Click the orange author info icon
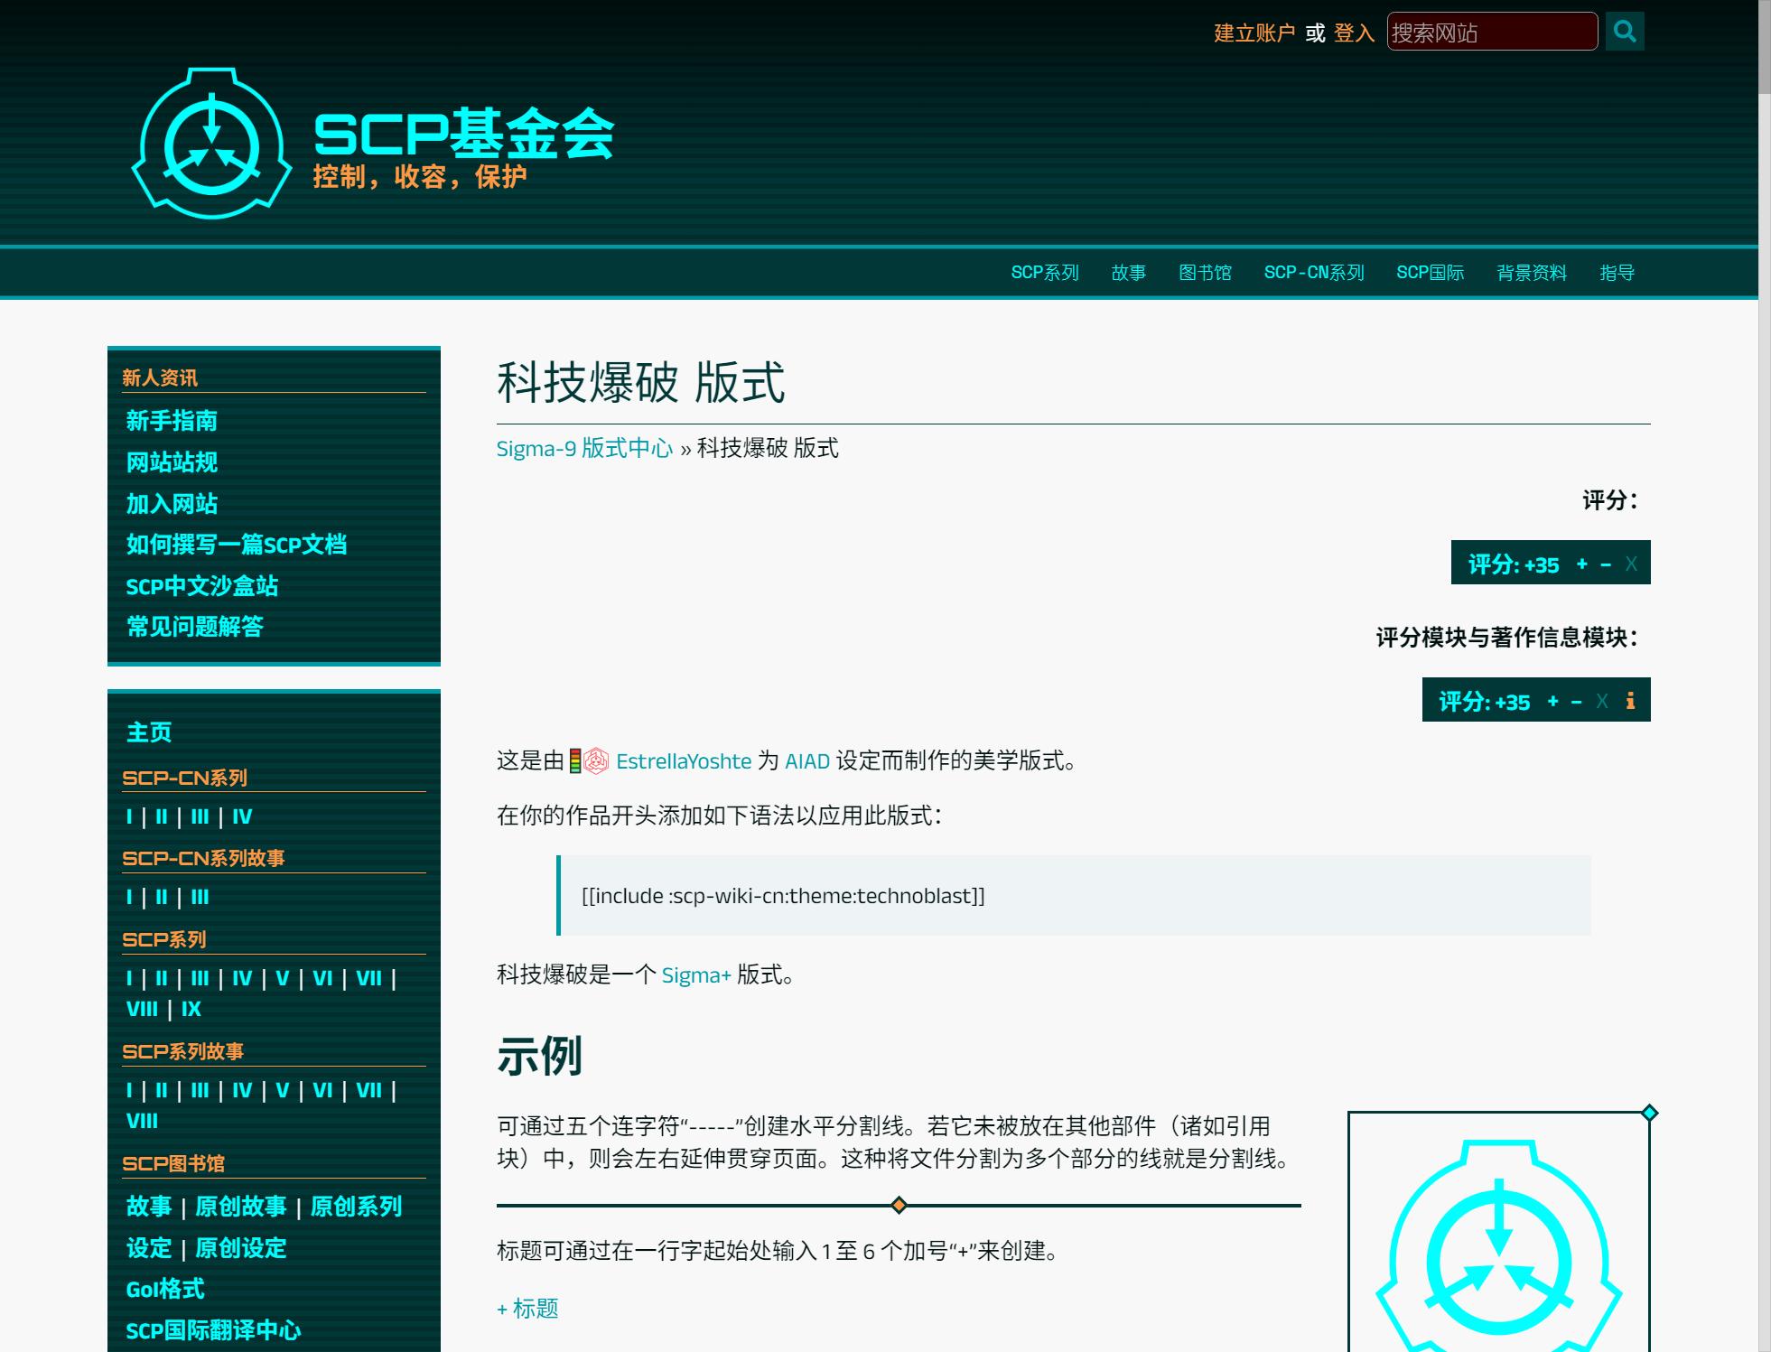Screen dimensions: 1771x1352 coord(1630,701)
